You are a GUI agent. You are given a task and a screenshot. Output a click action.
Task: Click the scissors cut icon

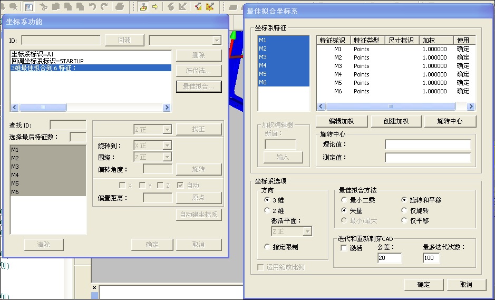pyautogui.click(x=43, y=7)
